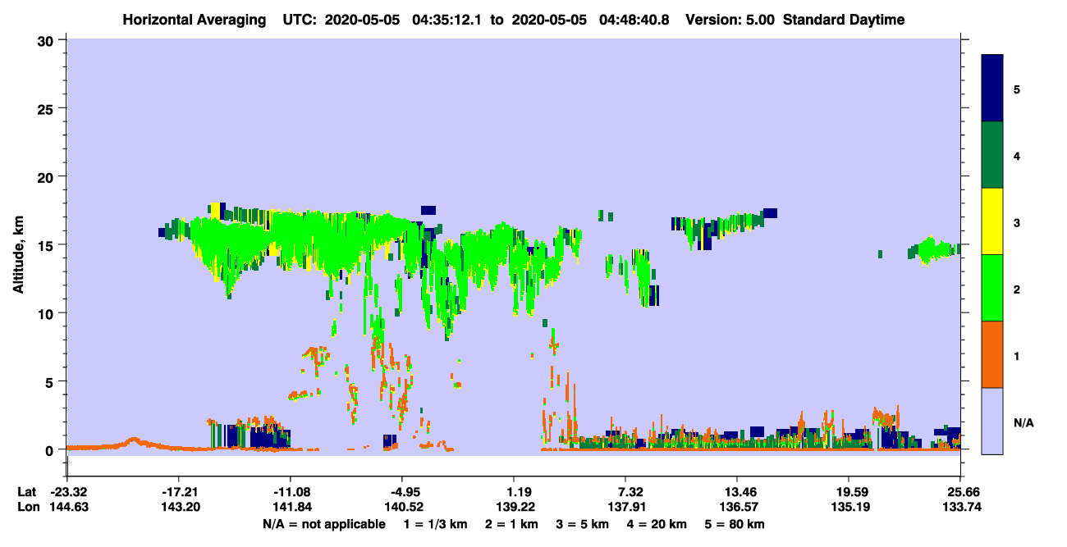Click the 'Lon' row label
Image resolution: width=1067 pixels, height=547 pixels.
point(28,507)
